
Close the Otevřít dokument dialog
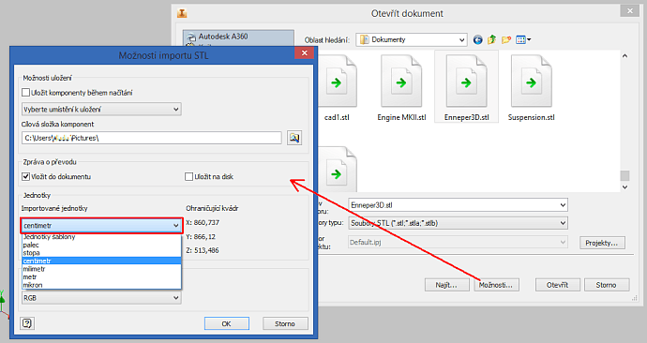630,11
